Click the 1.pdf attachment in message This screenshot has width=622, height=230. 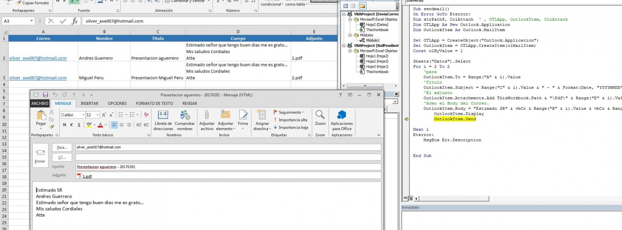coord(85,176)
